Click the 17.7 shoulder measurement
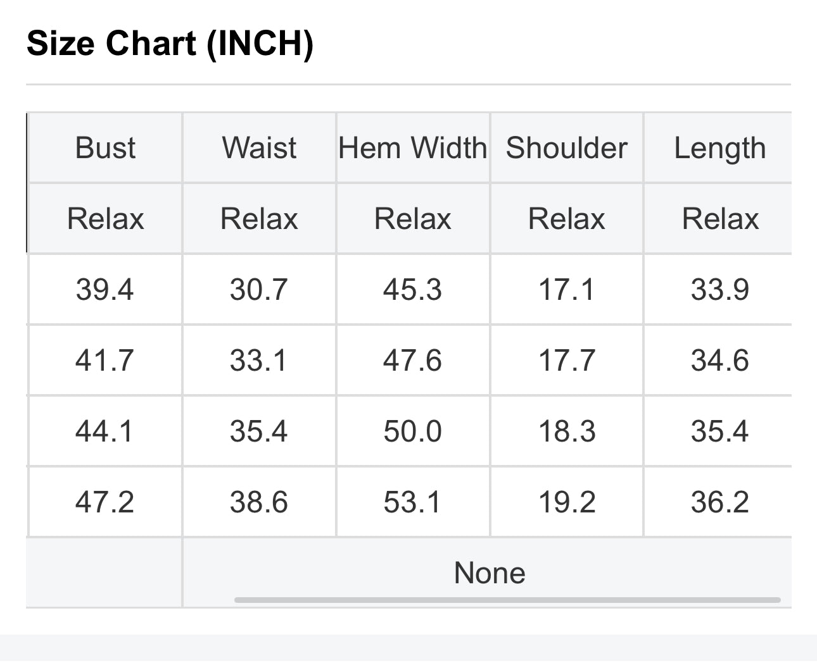This screenshot has width=817, height=663. [x=566, y=361]
